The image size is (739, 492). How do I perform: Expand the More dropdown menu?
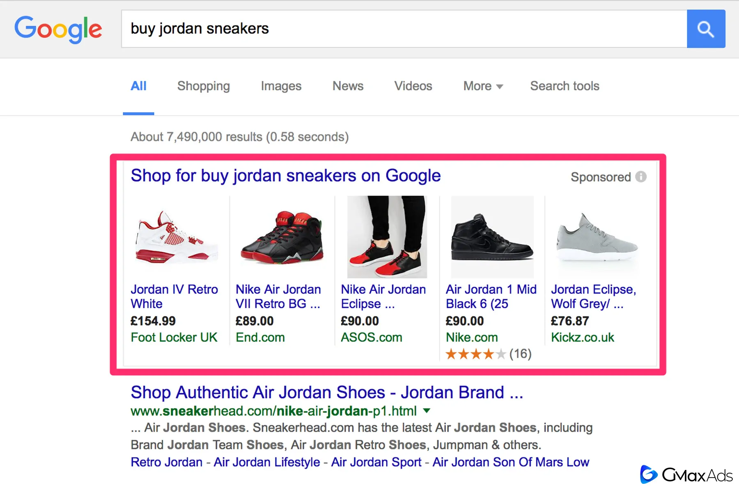[483, 86]
